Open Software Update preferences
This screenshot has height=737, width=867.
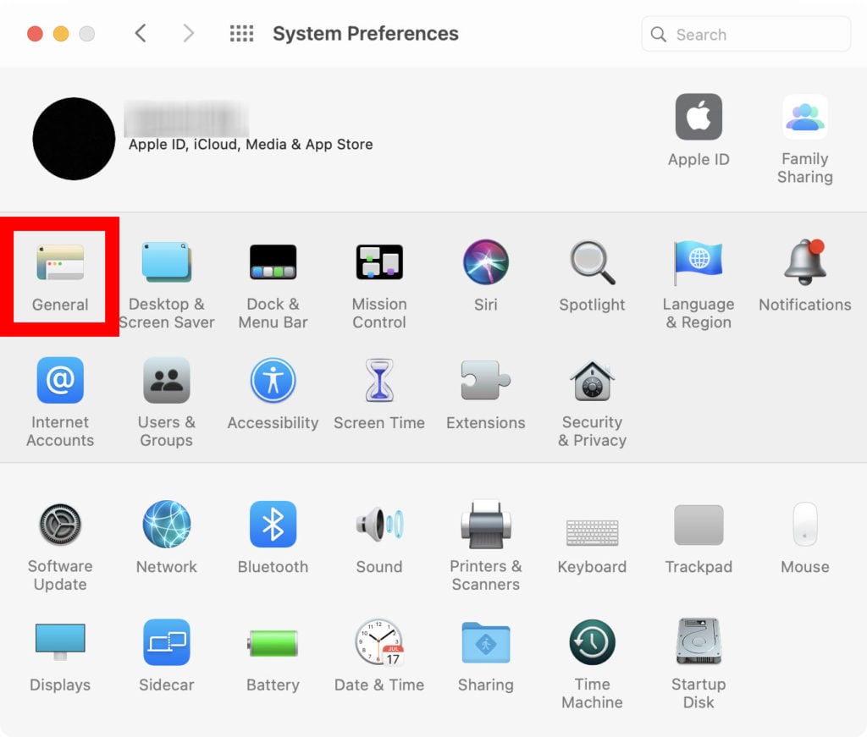(58, 525)
